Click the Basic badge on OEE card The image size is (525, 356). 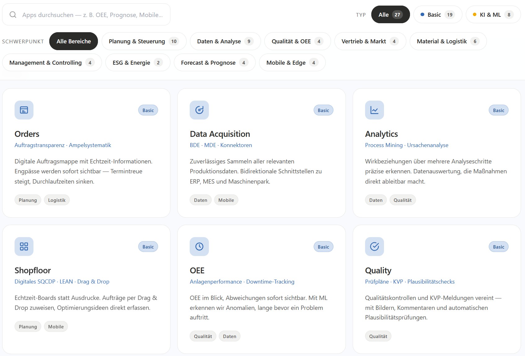coord(323,247)
